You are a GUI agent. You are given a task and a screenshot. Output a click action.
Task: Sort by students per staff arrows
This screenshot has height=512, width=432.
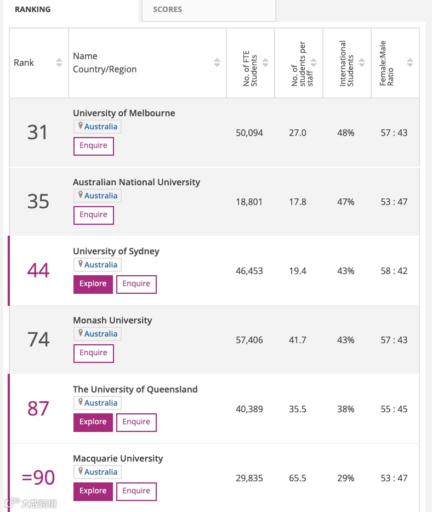tap(314, 63)
